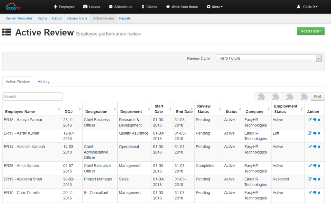Edit Apeksha Shah's review record

pos(310,179)
